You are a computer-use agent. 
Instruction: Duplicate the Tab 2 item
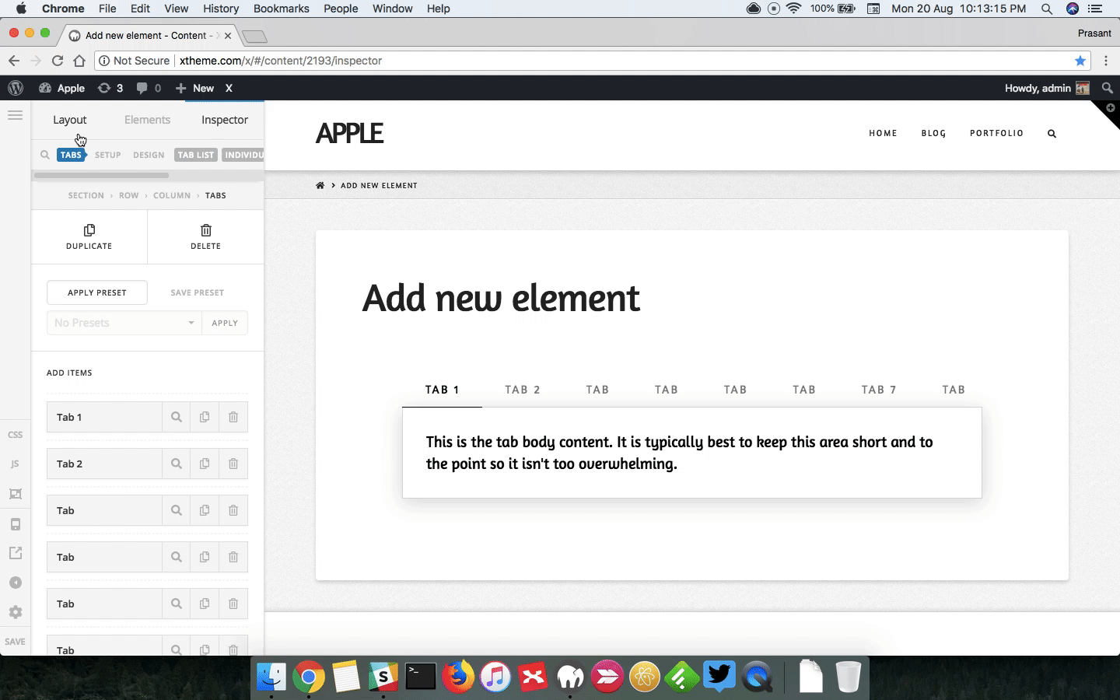click(x=205, y=464)
